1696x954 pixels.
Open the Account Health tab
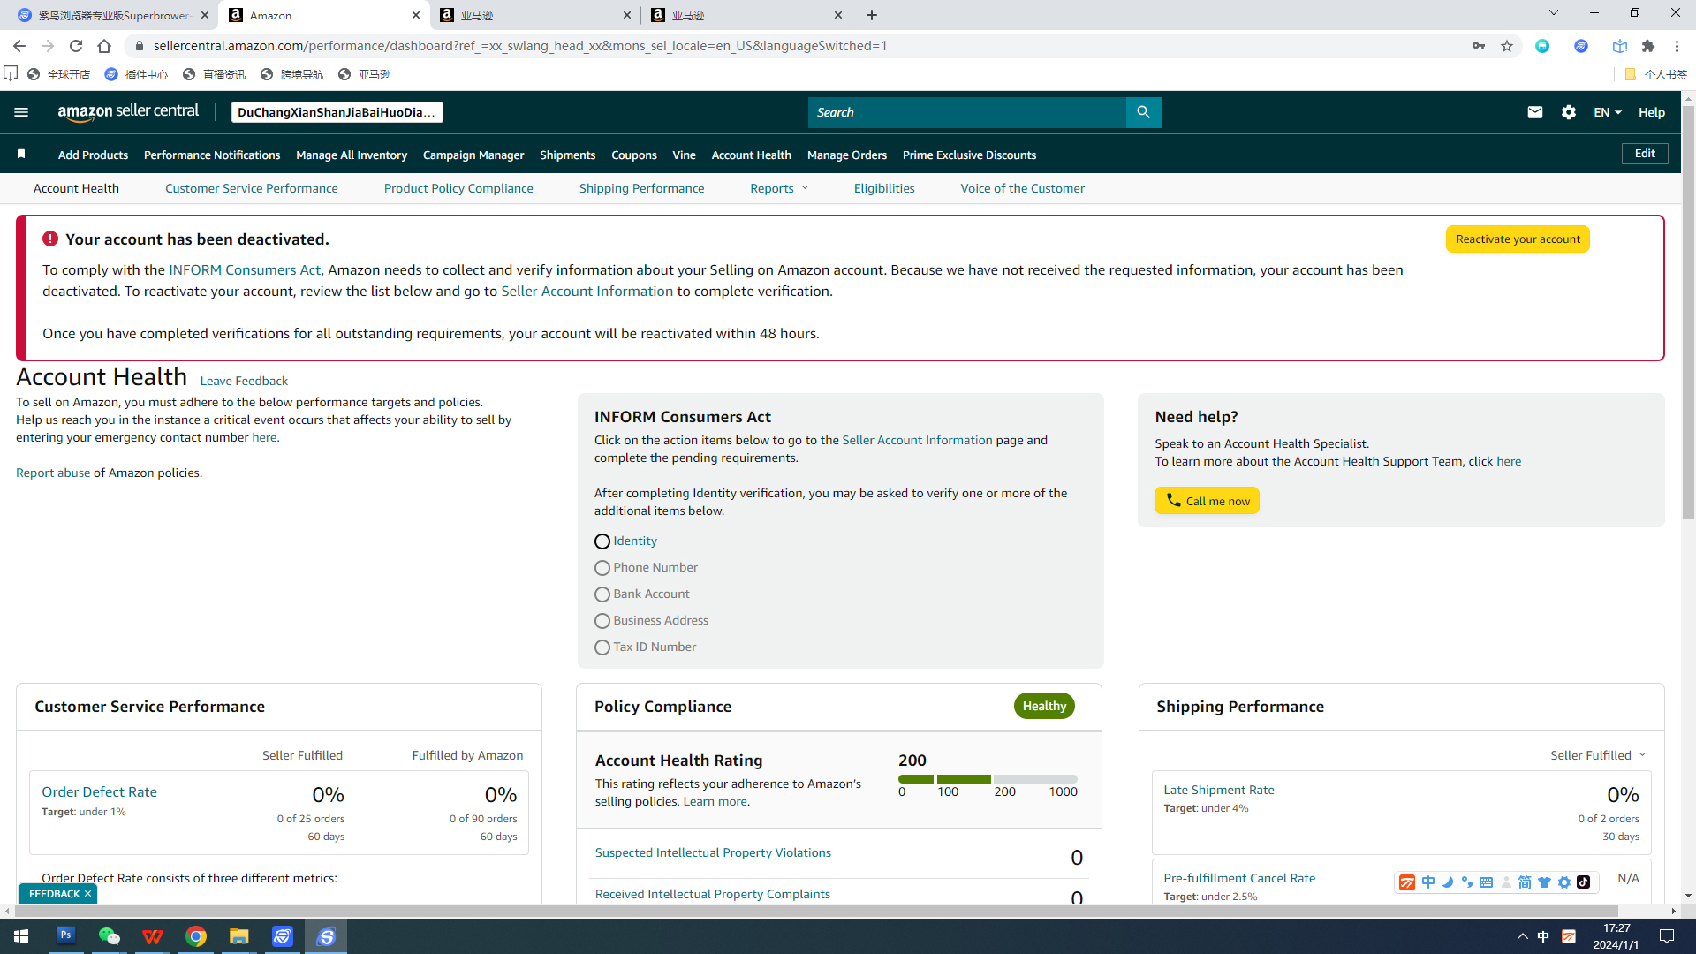pyautogui.click(x=76, y=188)
